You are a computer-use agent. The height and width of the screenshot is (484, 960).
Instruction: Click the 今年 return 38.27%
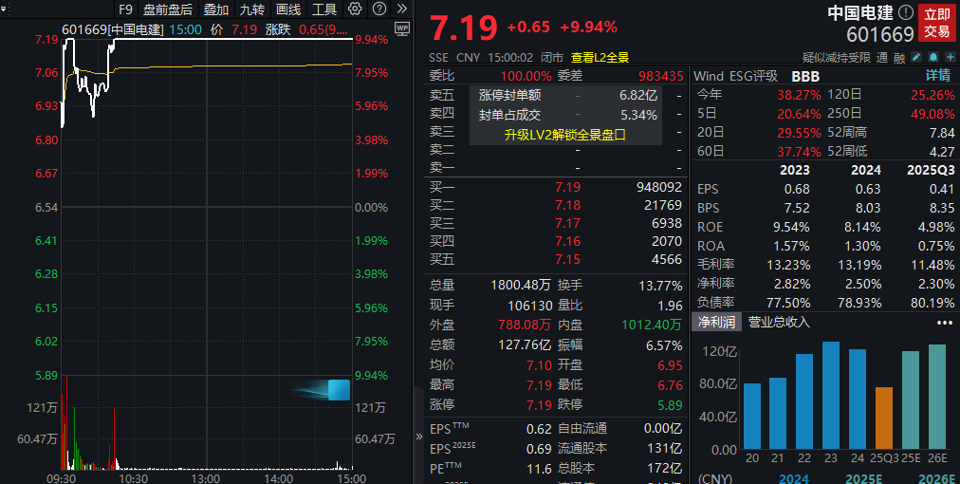click(x=799, y=95)
